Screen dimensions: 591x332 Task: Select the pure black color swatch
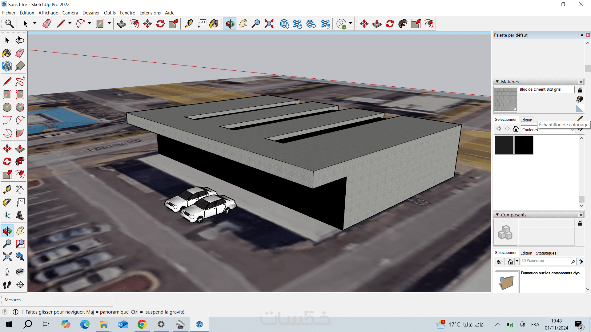(x=524, y=145)
